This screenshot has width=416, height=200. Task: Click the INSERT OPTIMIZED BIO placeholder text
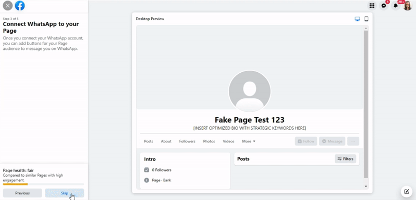[249, 128]
